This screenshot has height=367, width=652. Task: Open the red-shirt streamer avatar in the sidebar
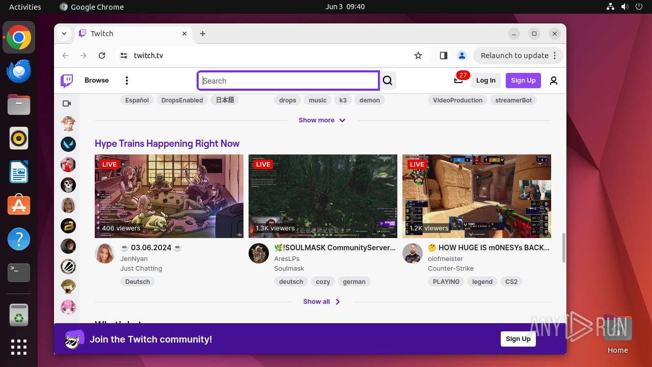tap(68, 165)
